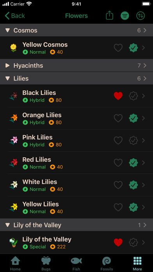Open the Fish tab icon
The image size is (153, 272).
[x=76, y=261]
